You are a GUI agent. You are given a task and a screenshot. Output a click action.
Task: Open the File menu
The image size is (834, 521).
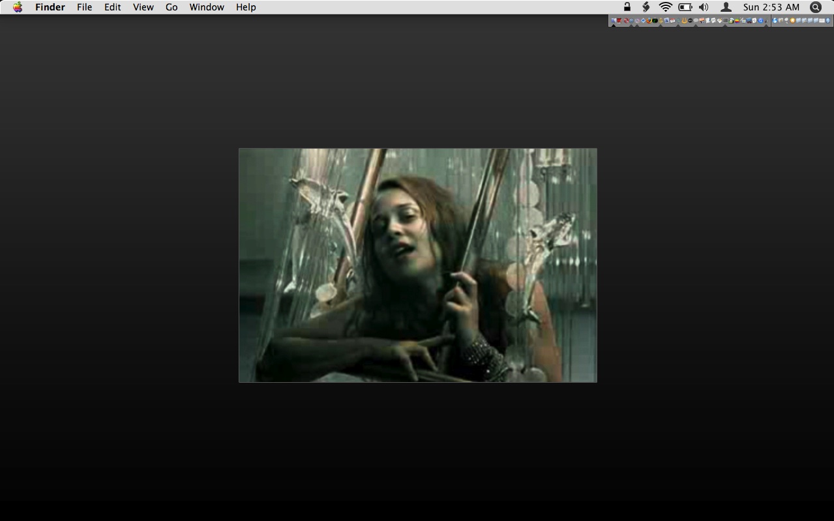tap(84, 7)
